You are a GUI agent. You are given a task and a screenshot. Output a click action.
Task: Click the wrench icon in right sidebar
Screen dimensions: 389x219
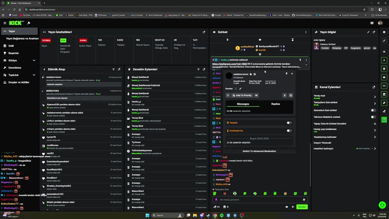click(x=384, y=103)
